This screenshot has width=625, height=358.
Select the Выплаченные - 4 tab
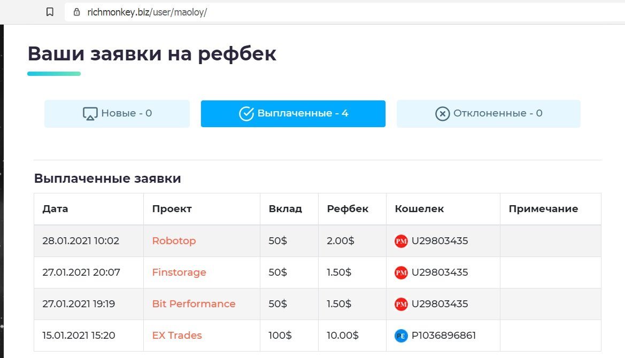293,113
